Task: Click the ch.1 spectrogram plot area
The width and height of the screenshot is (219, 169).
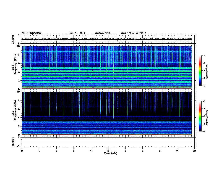Action: 107,67
